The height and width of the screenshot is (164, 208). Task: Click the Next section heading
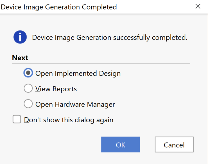(20, 58)
